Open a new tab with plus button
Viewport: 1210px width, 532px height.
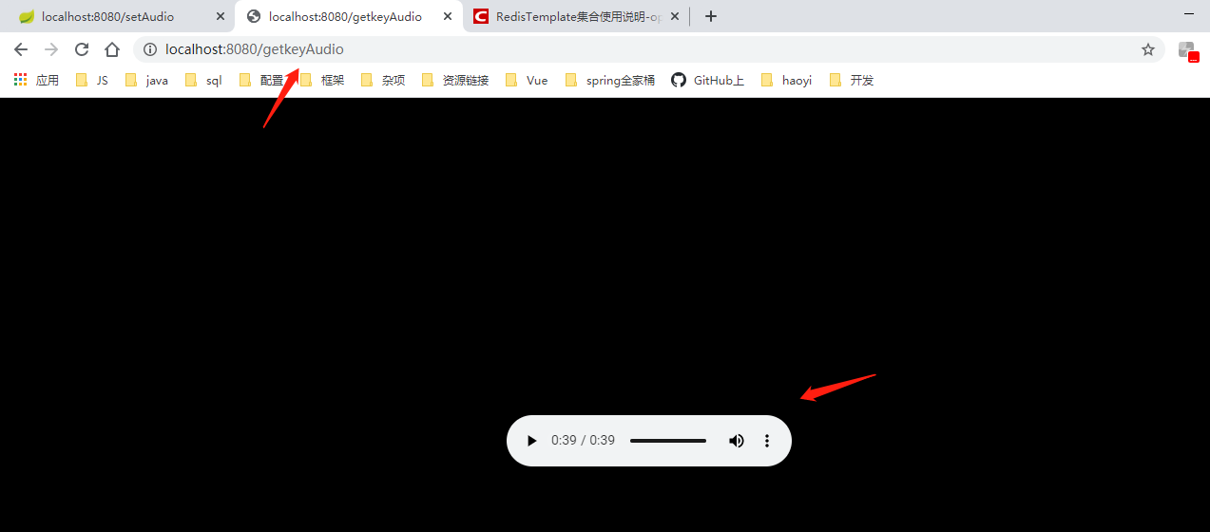click(710, 16)
